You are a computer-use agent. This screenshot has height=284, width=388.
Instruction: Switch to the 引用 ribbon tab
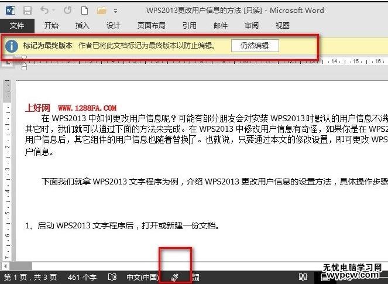pos(189,26)
